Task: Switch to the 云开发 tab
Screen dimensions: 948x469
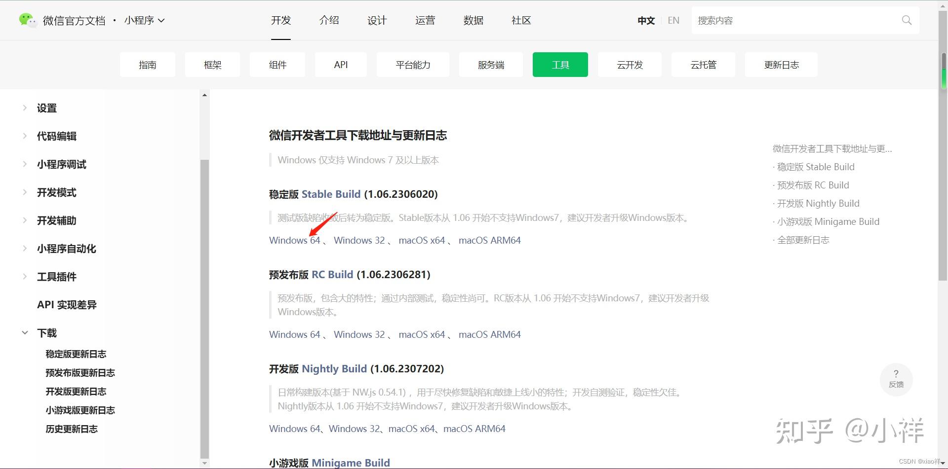Action: 629,65
